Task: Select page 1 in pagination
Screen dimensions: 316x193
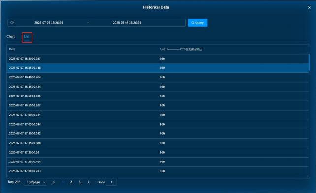Action: pos(63,182)
